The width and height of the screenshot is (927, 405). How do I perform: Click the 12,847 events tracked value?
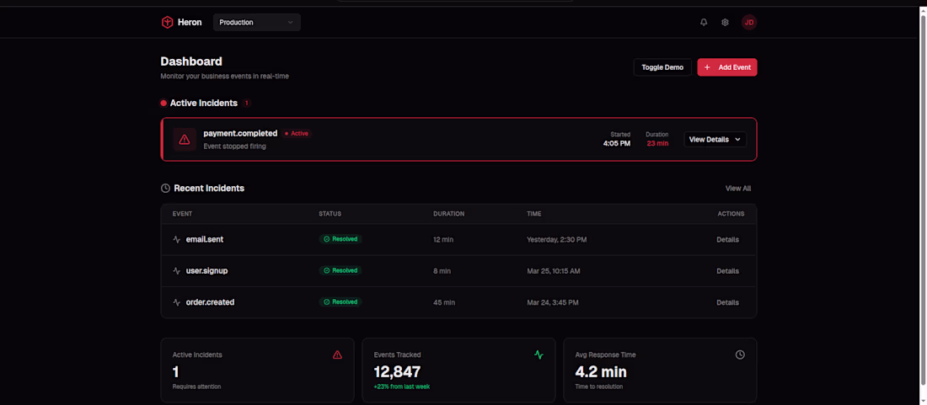point(397,372)
